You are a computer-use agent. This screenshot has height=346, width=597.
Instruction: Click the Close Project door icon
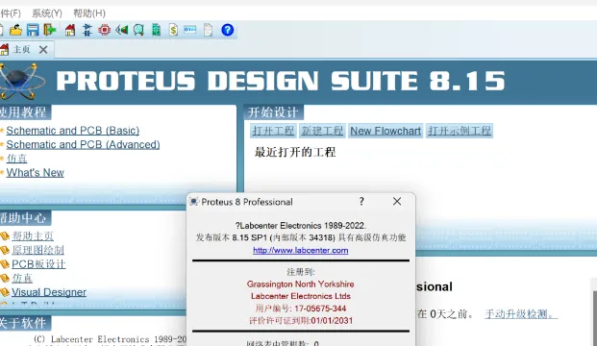click(50, 30)
